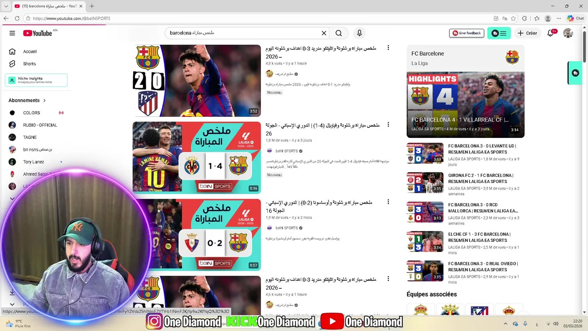Open Edge settings and more menu
588x331 pixels.
[559, 18]
